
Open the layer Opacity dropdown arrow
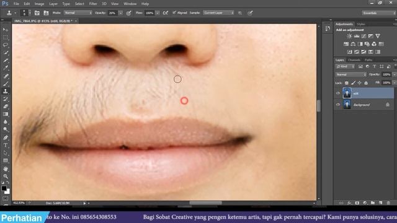pyautogui.click(x=394, y=74)
